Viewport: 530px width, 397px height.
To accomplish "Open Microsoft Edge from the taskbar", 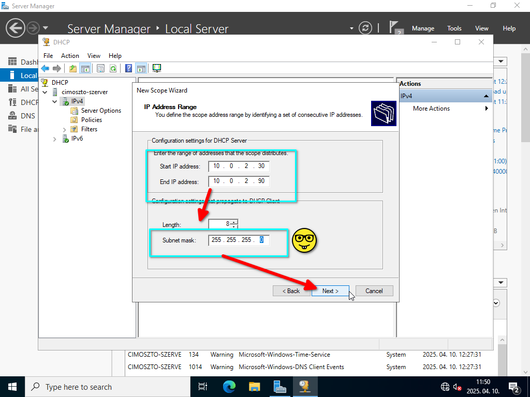I will 229,387.
